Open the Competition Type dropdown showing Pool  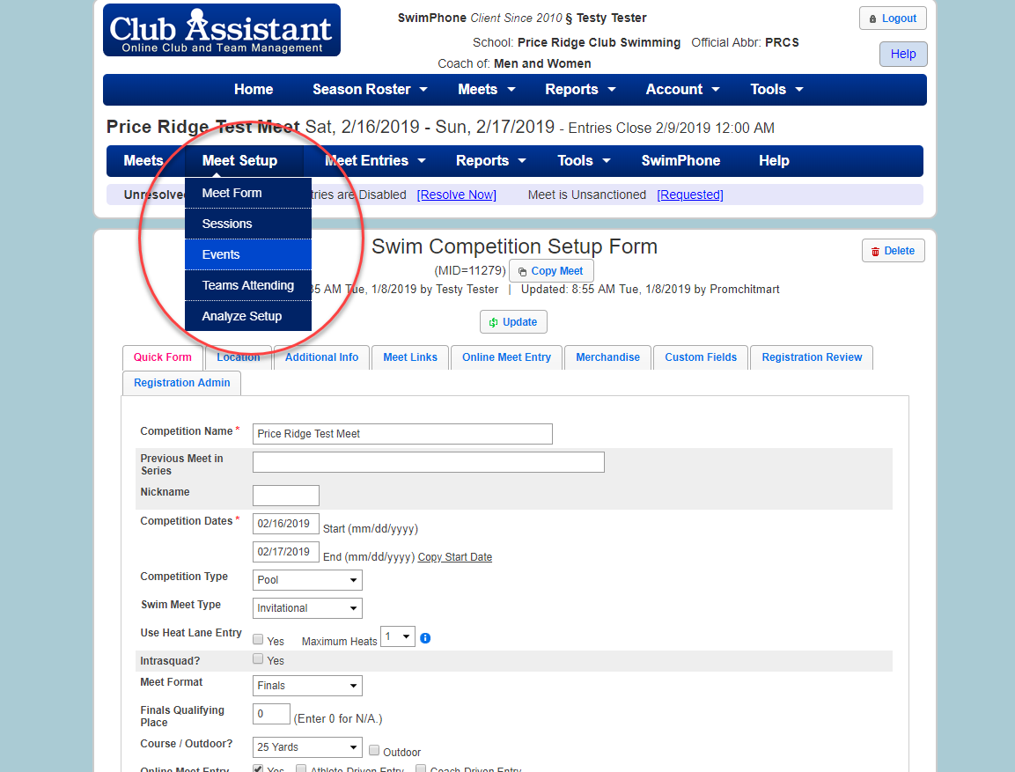(x=307, y=580)
